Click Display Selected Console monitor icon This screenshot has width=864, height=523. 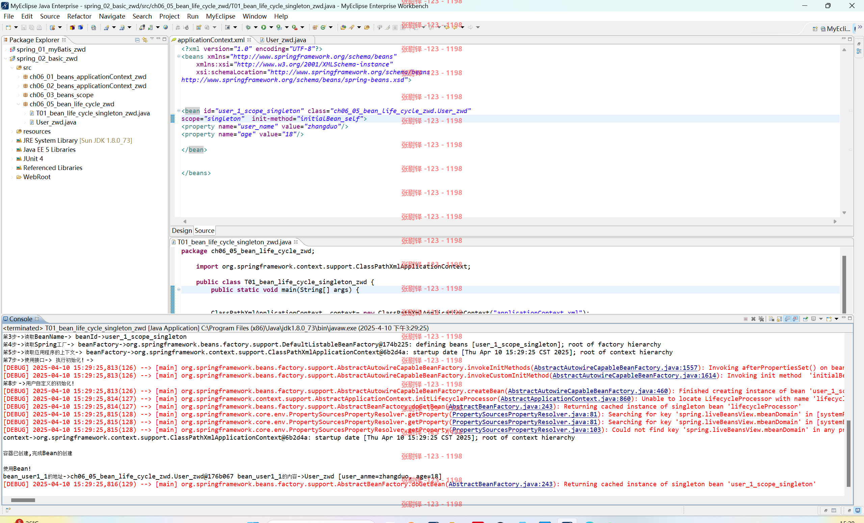pyautogui.click(x=813, y=319)
